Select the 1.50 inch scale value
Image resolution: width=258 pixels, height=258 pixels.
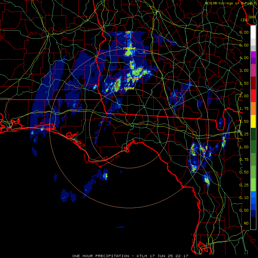pyautogui.click(x=244, y=122)
